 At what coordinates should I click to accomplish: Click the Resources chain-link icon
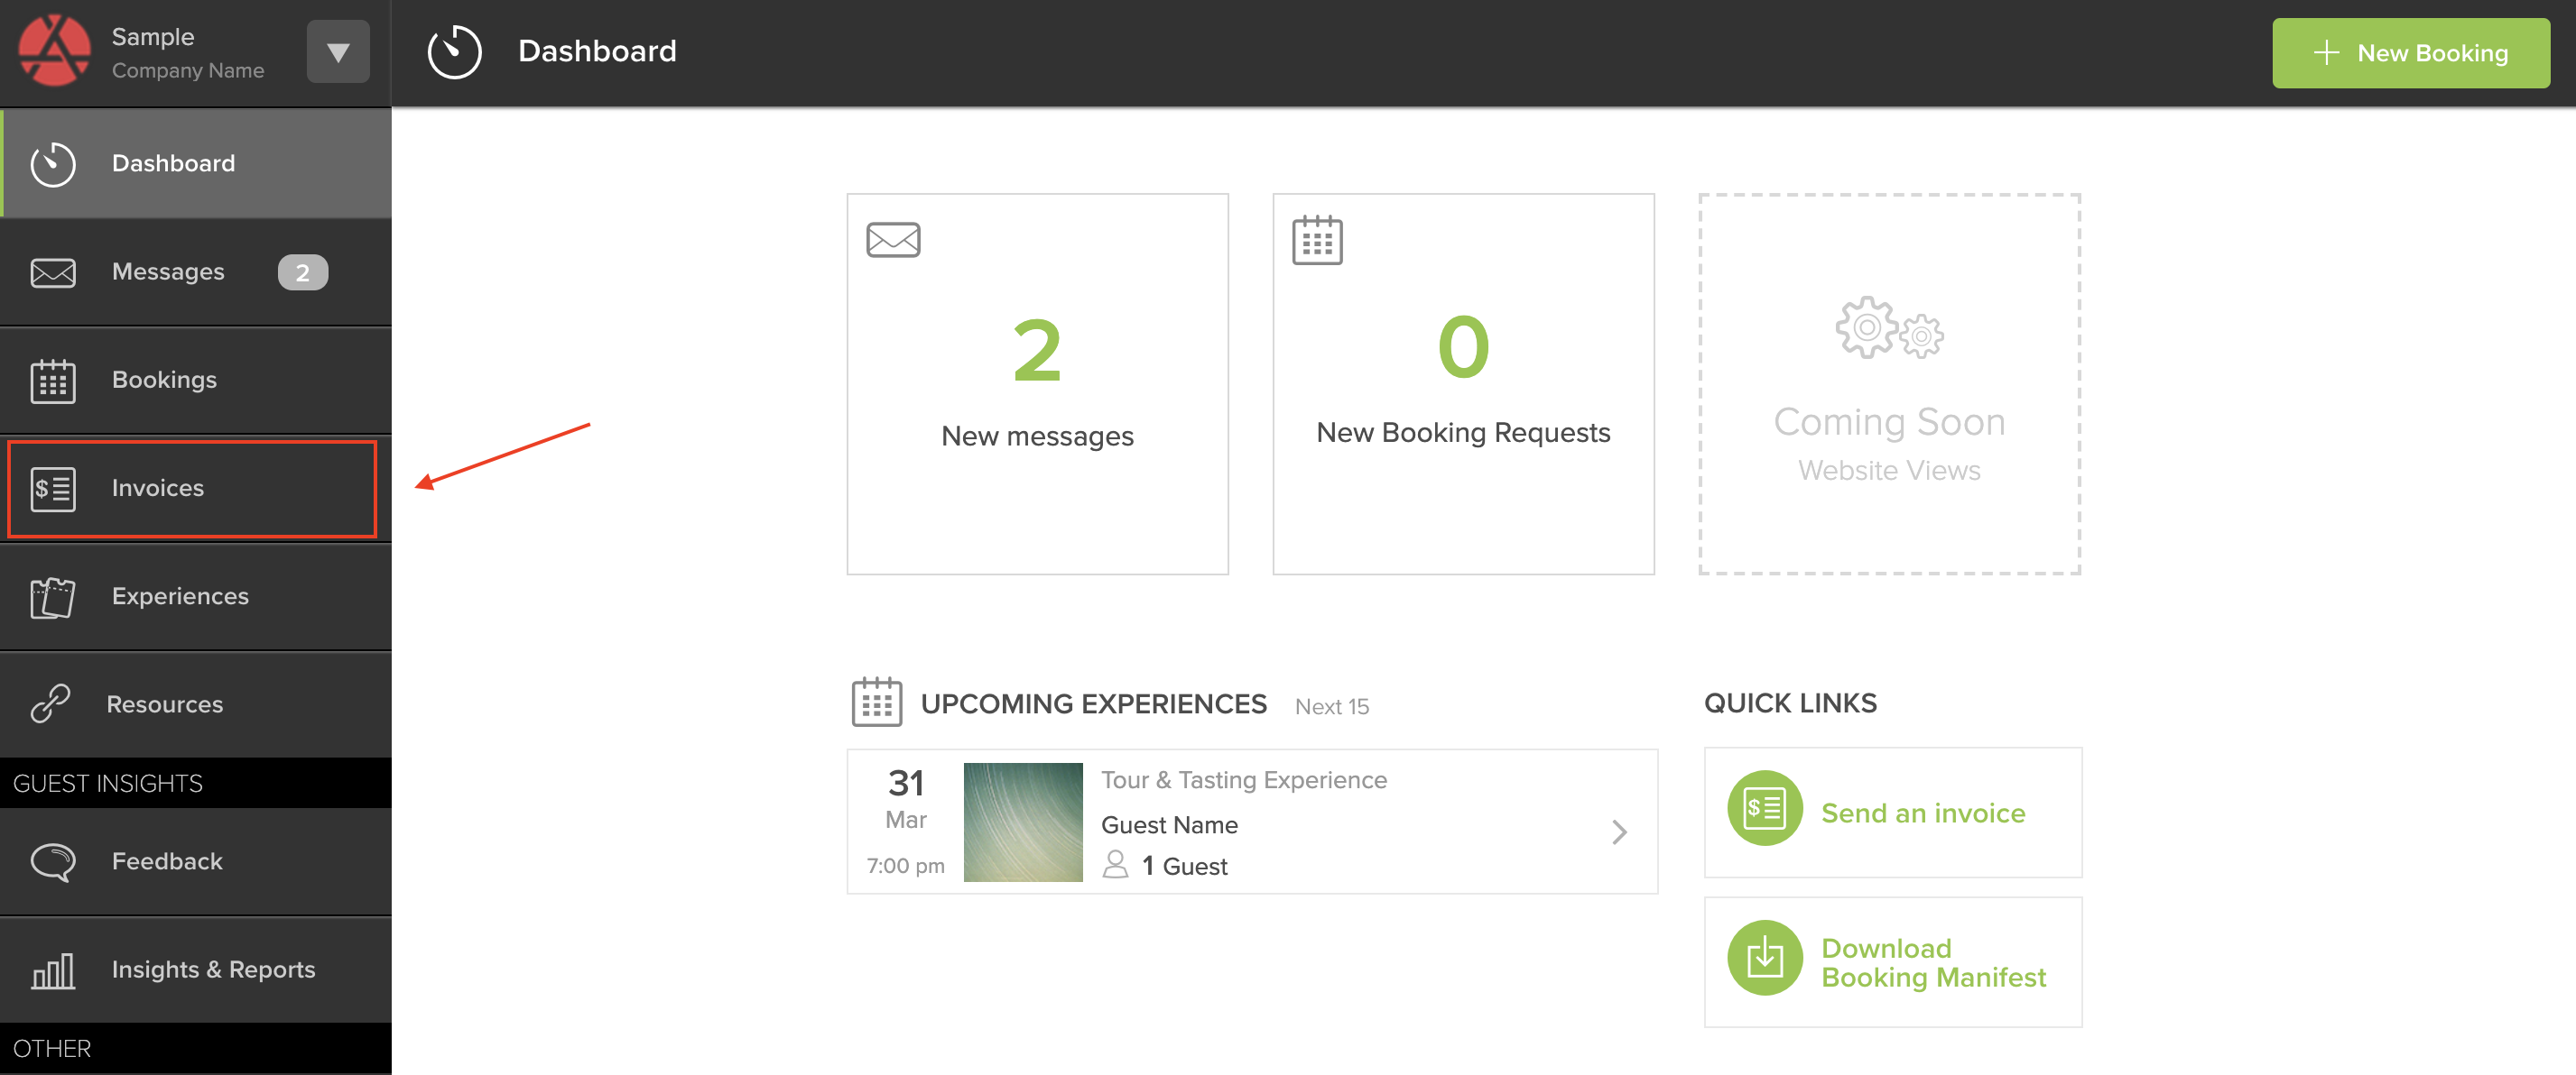(50, 704)
